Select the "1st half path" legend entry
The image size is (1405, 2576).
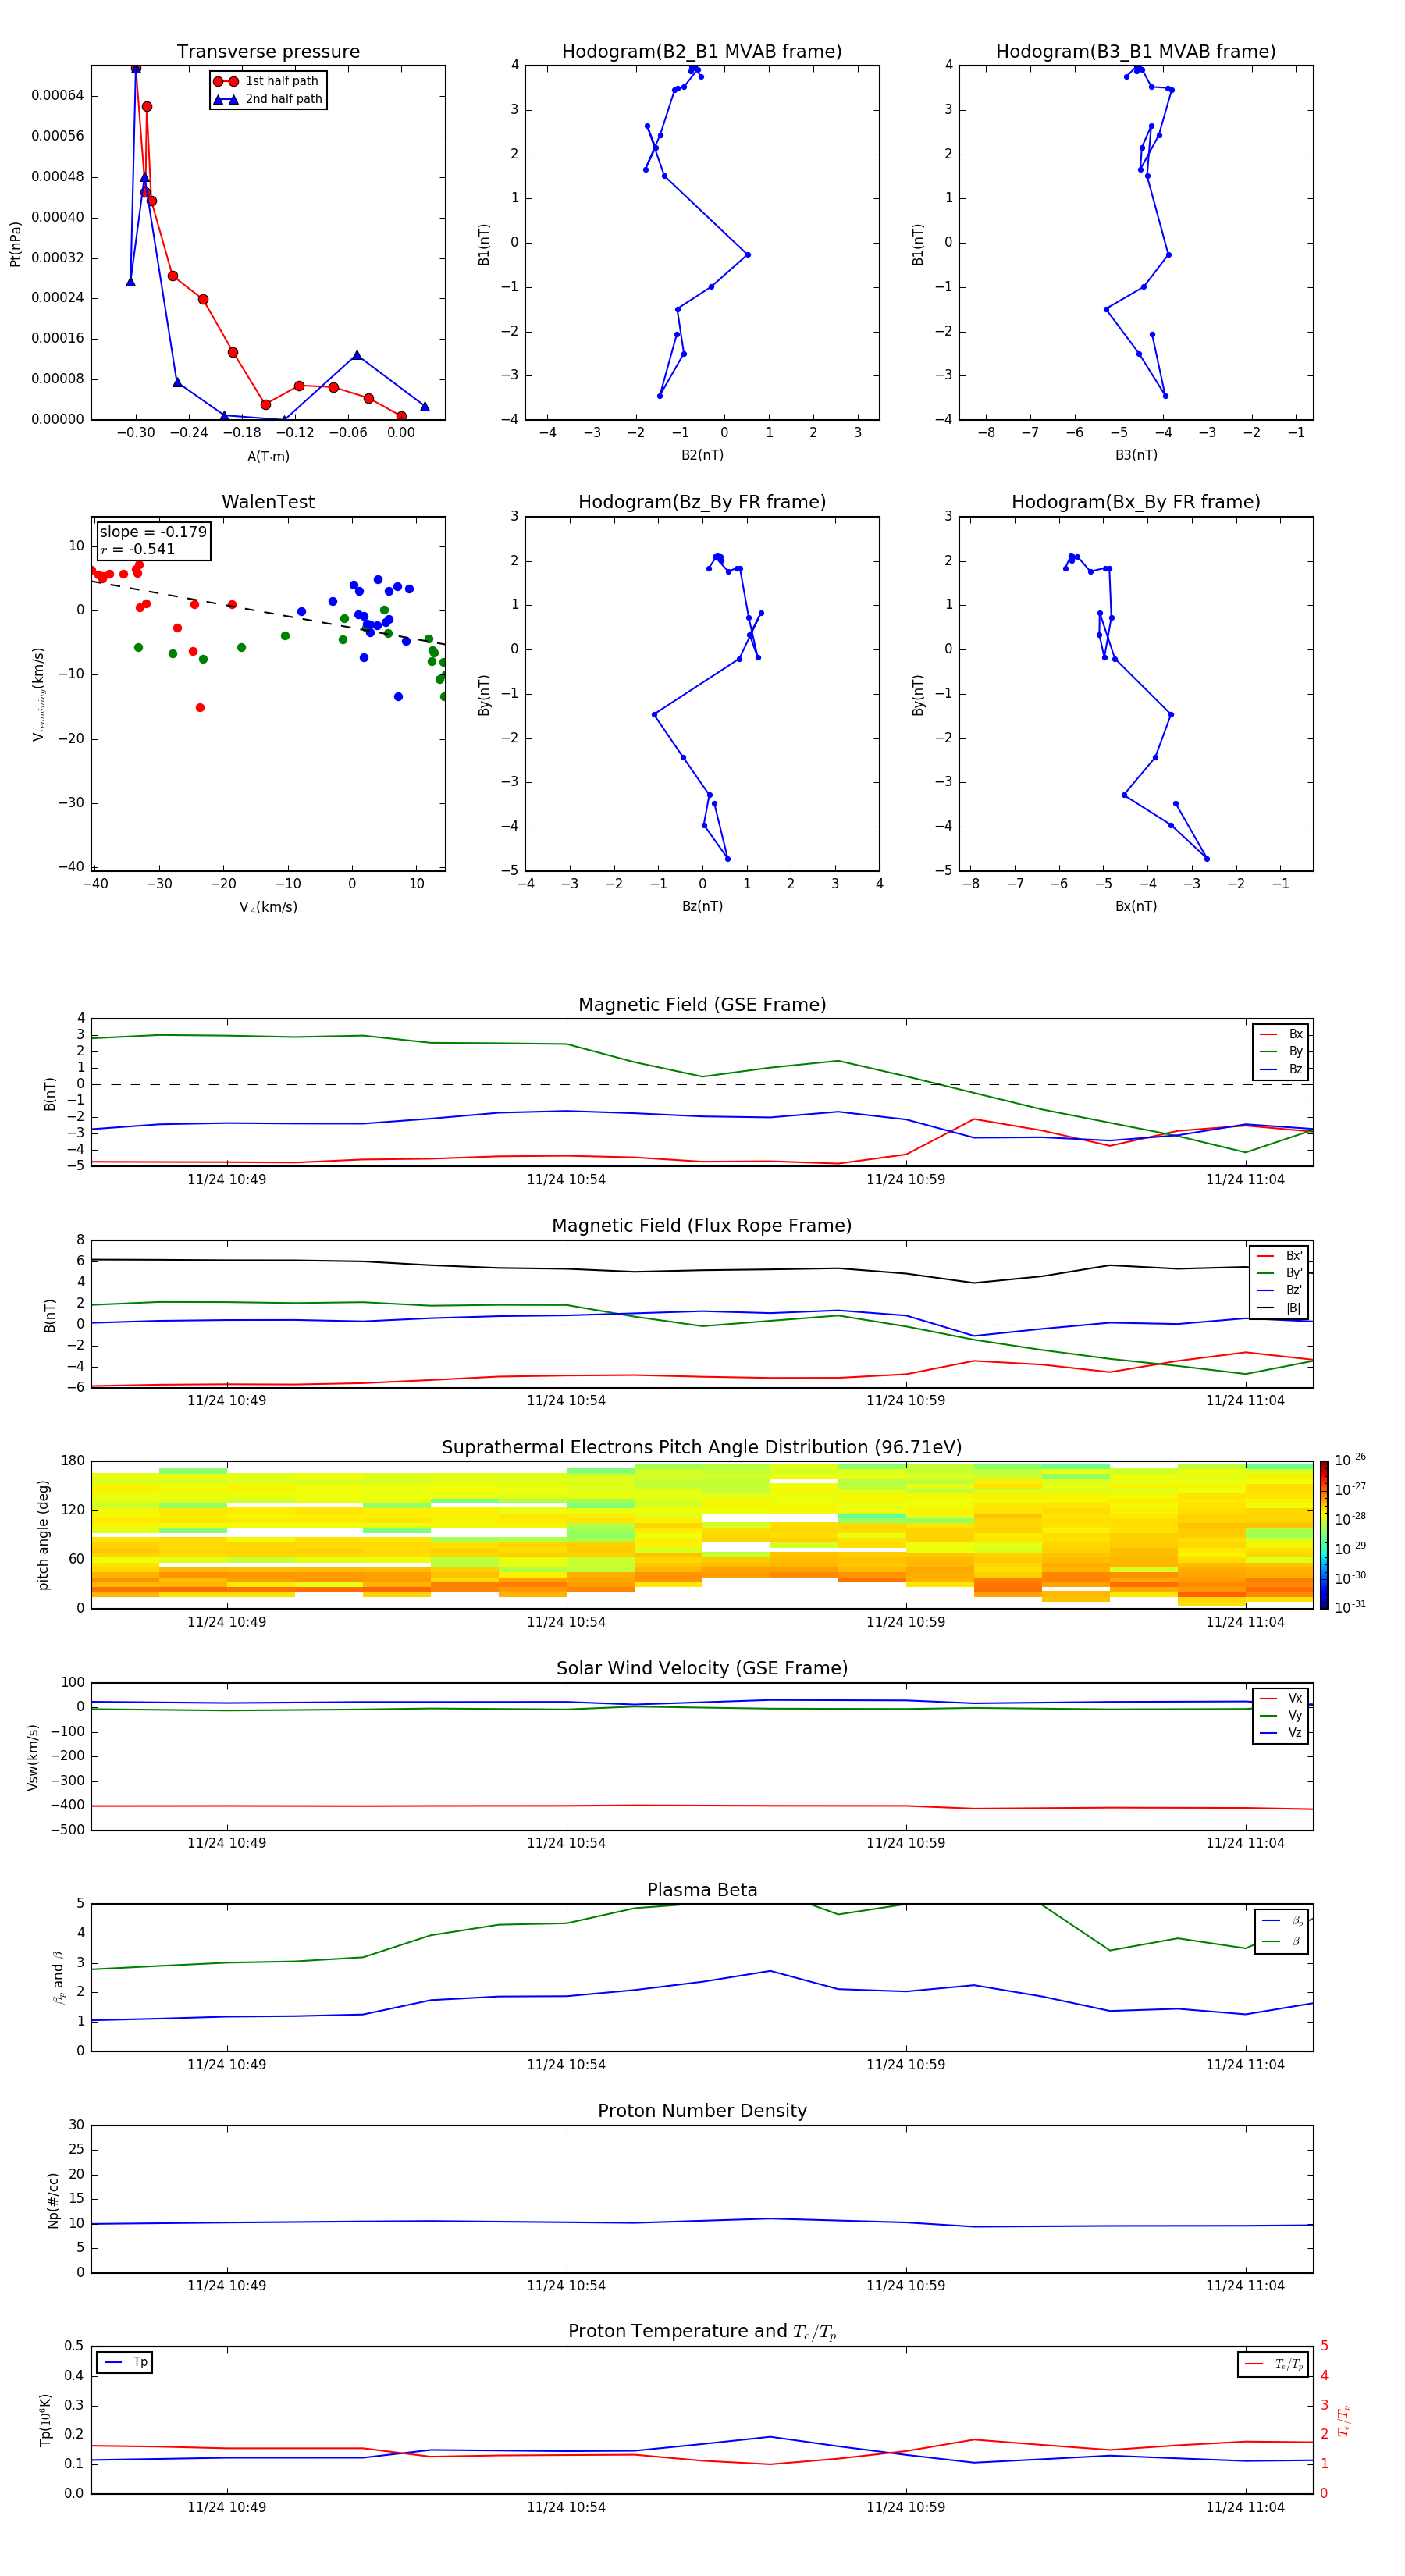click(x=267, y=81)
